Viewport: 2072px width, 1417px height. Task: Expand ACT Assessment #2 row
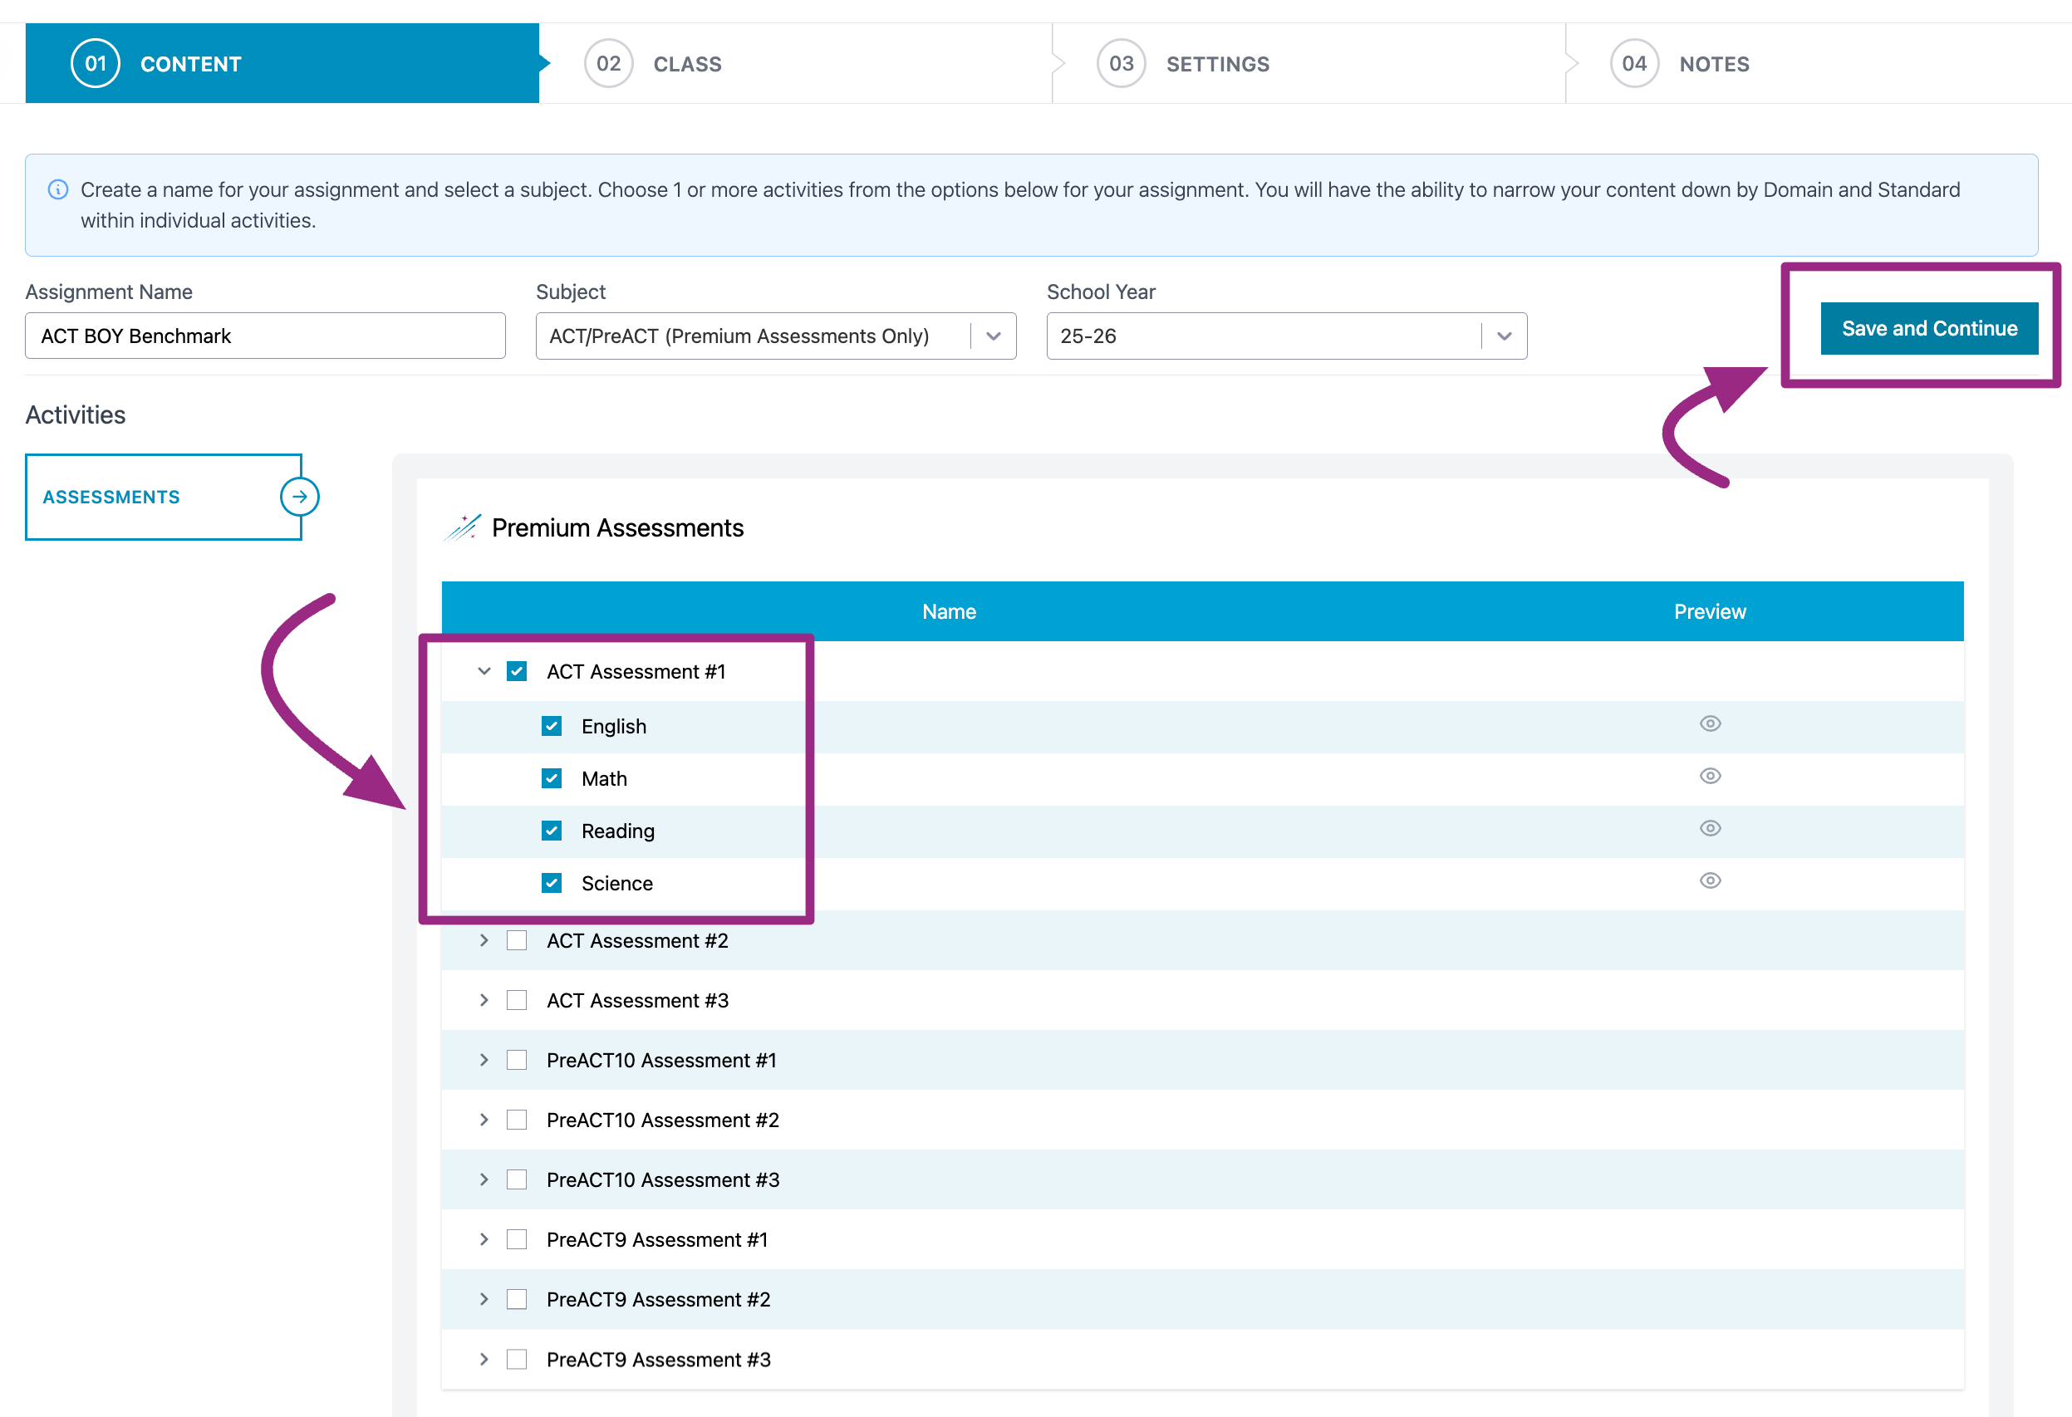484,940
